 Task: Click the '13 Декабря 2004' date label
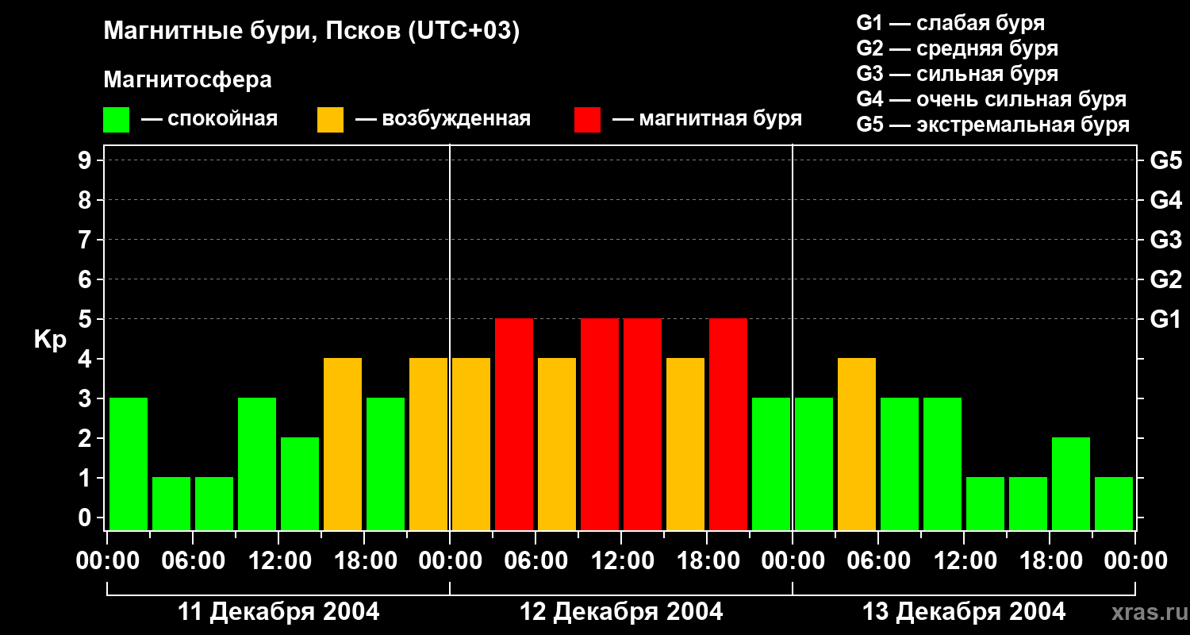964,612
